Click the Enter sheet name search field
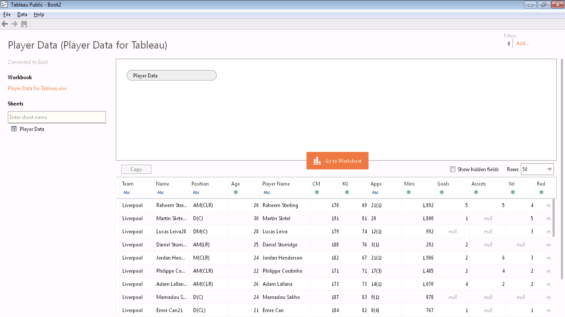This screenshot has height=317, width=565. point(57,117)
